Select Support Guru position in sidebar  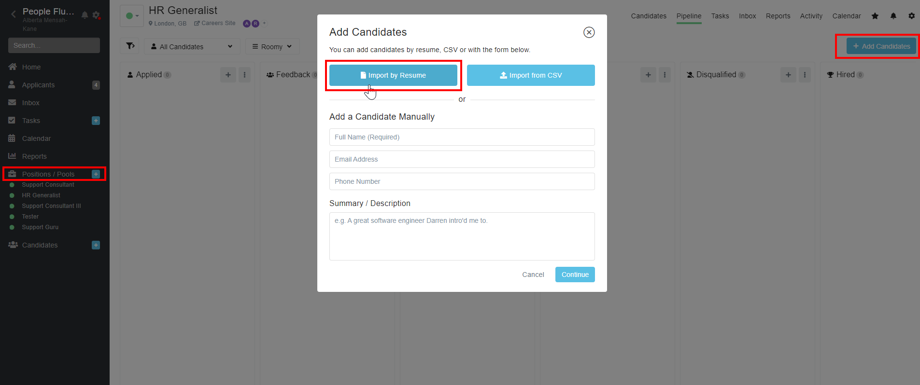tap(40, 227)
